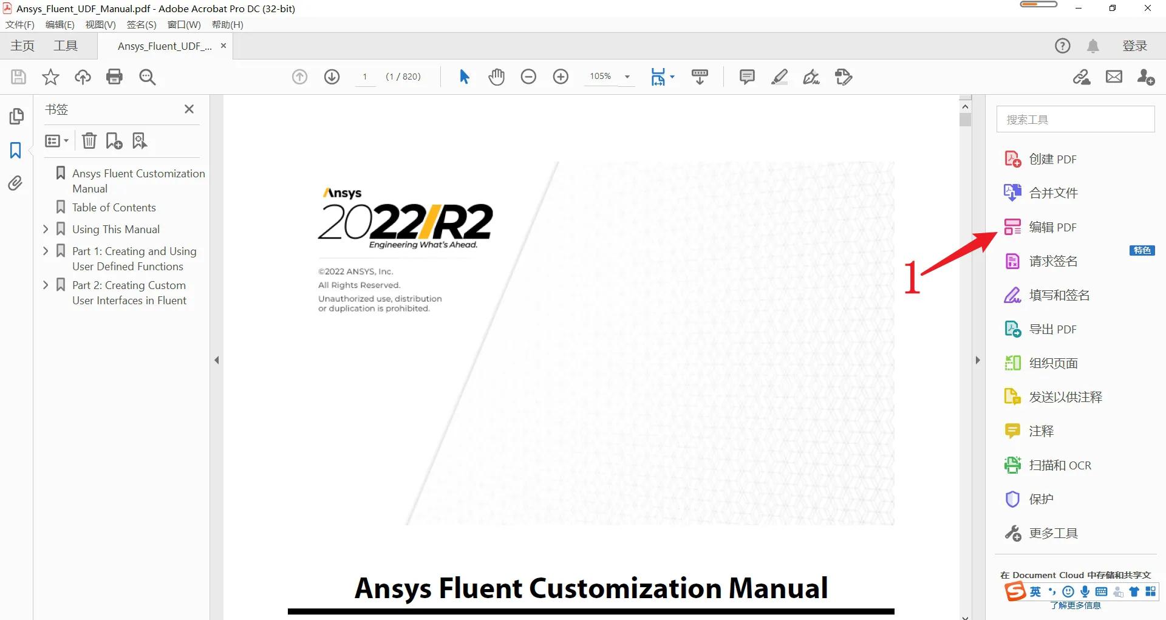Click the stamp tool icon

point(844,77)
